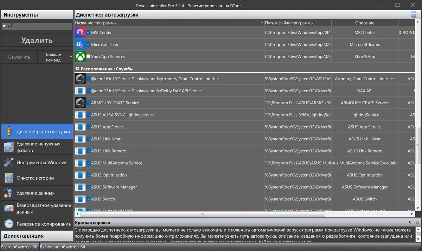Screen dimensions: 422x251
Task: Click the DAX API description cell
Action: [x=365, y=91]
